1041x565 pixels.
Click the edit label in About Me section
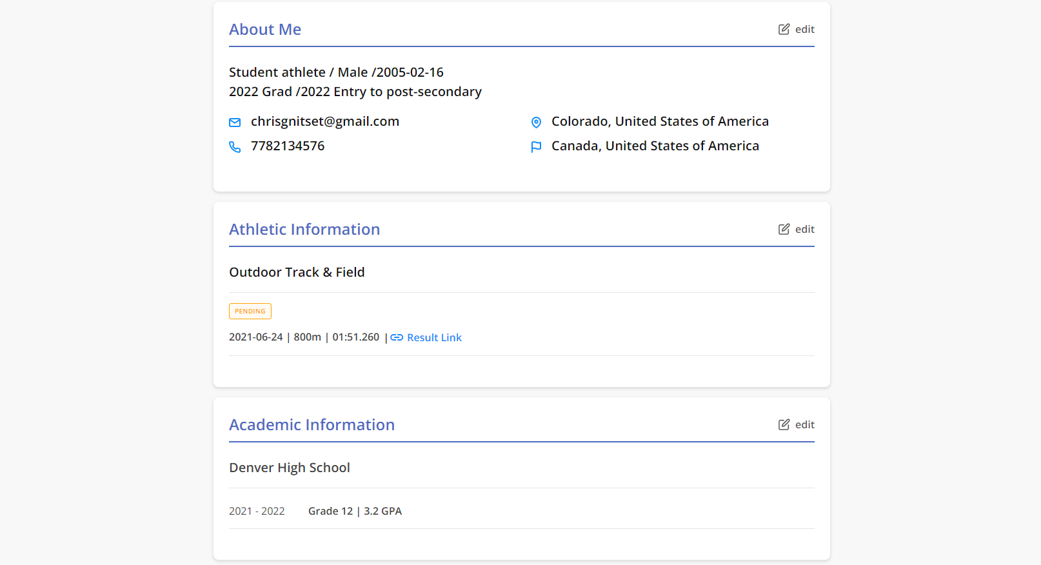click(804, 29)
